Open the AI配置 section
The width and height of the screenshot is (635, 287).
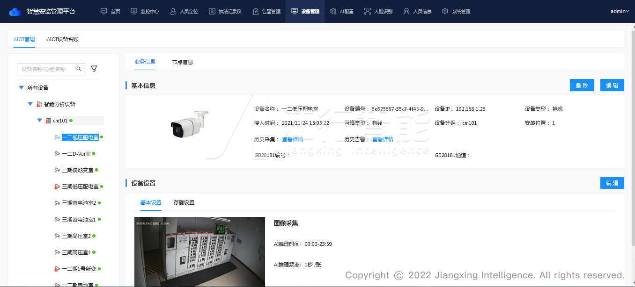pos(342,11)
